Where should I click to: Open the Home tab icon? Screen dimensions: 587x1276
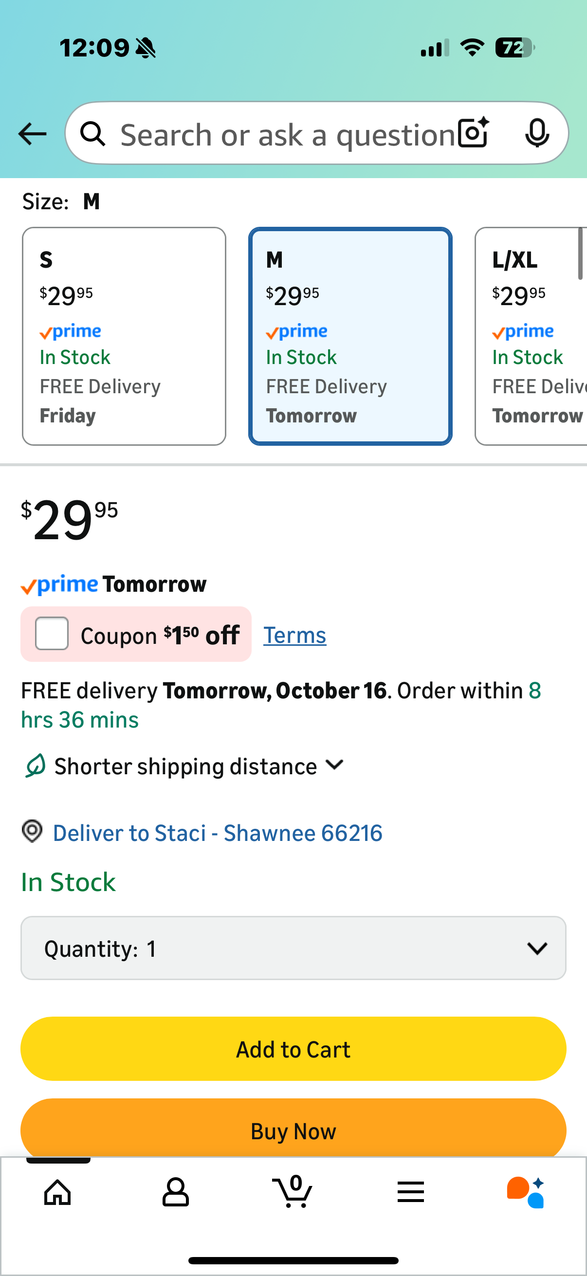(x=58, y=1192)
